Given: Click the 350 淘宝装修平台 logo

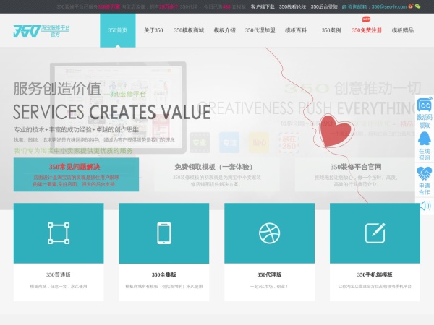Looking at the screenshot, I should point(41,30).
